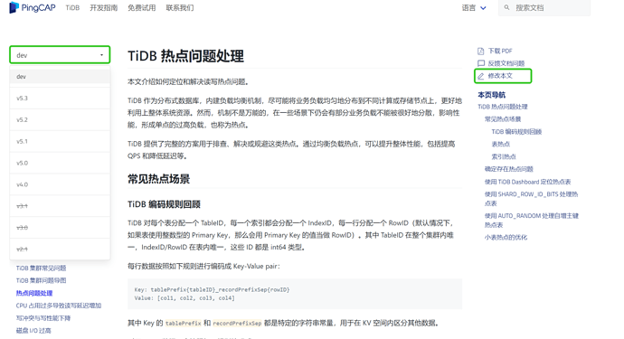This screenshot has height=339, width=624.
Task: Open 写冲突与写性能下降 in sidebar
Action: [43, 318]
